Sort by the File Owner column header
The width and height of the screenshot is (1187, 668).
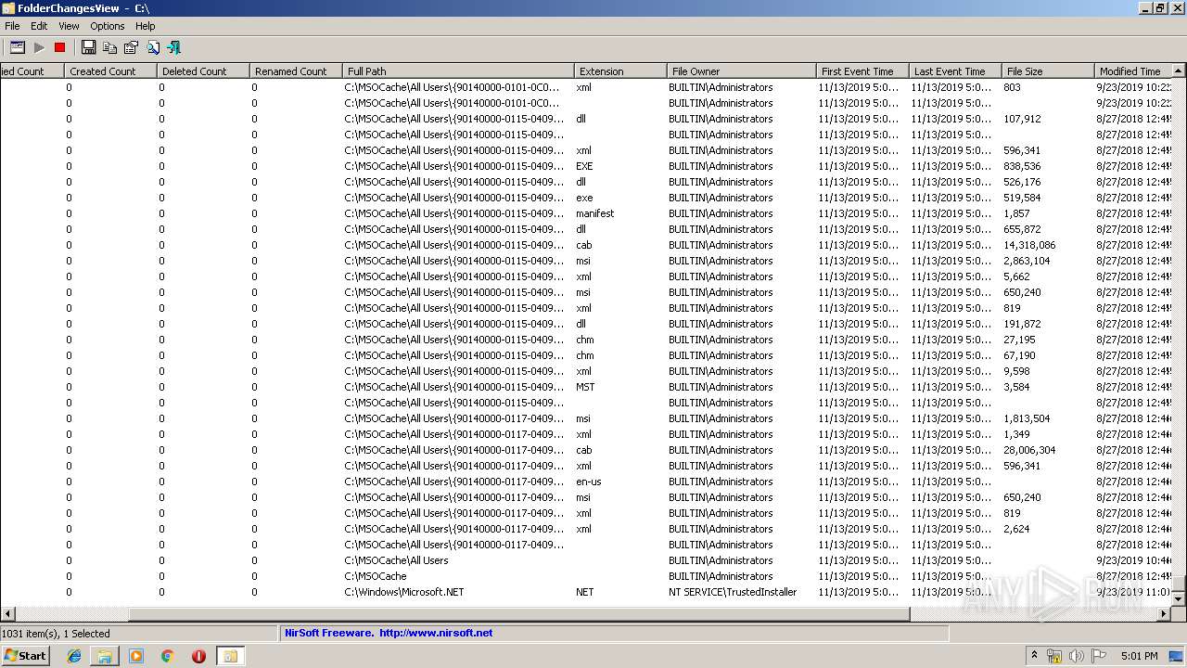(741, 71)
